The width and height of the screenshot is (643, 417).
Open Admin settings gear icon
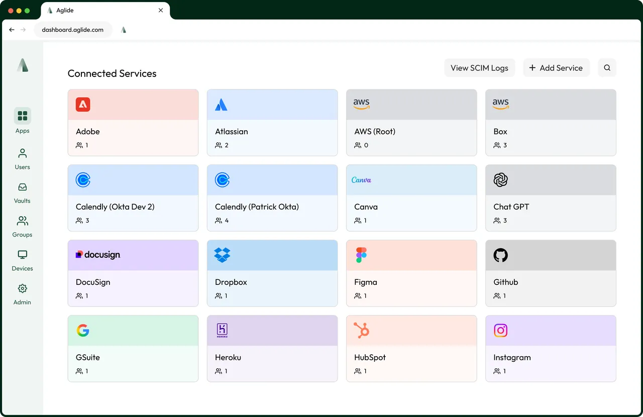[x=22, y=288]
